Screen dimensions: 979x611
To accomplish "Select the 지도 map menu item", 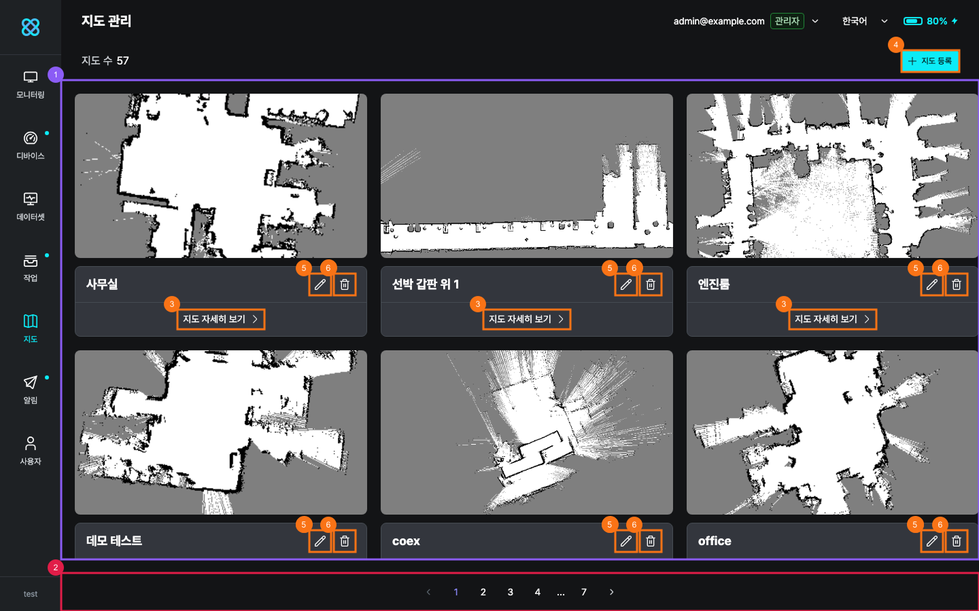I will click(x=31, y=329).
